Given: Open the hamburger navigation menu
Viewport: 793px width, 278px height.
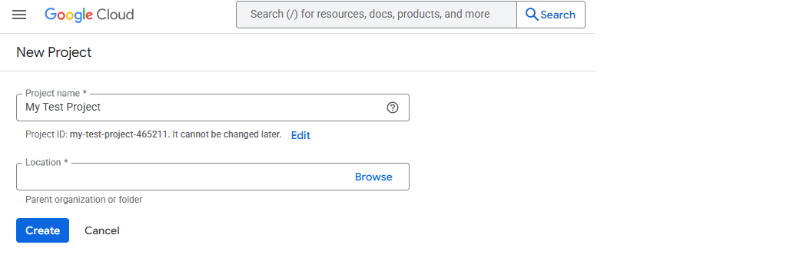Looking at the screenshot, I should (19, 15).
